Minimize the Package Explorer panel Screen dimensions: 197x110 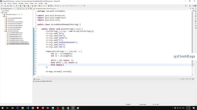pos(29,9)
